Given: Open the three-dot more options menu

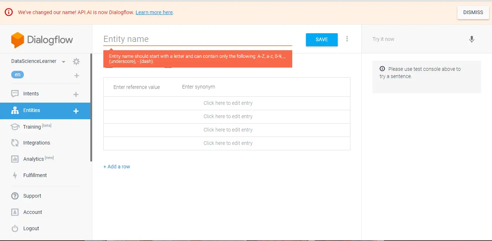Looking at the screenshot, I should [x=347, y=39].
